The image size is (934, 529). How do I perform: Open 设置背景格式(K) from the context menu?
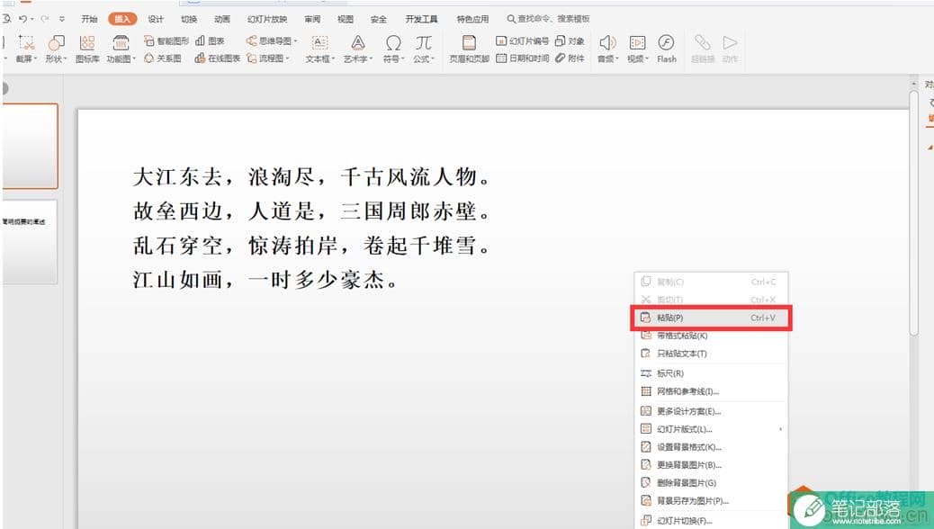(x=711, y=447)
